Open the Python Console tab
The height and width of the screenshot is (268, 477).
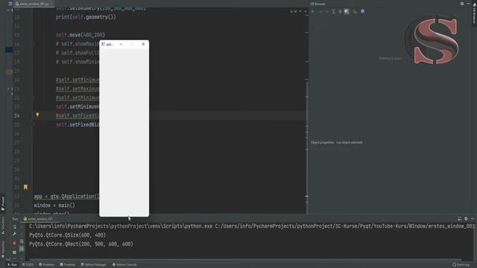pos(124,265)
